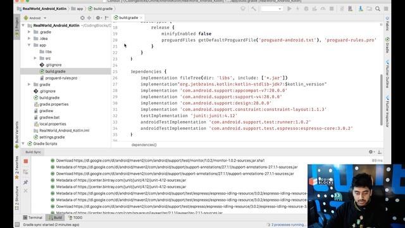Click the Make Project hammer icon
The width and height of the screenshot is (405, 228).
(x=254, y=9)
